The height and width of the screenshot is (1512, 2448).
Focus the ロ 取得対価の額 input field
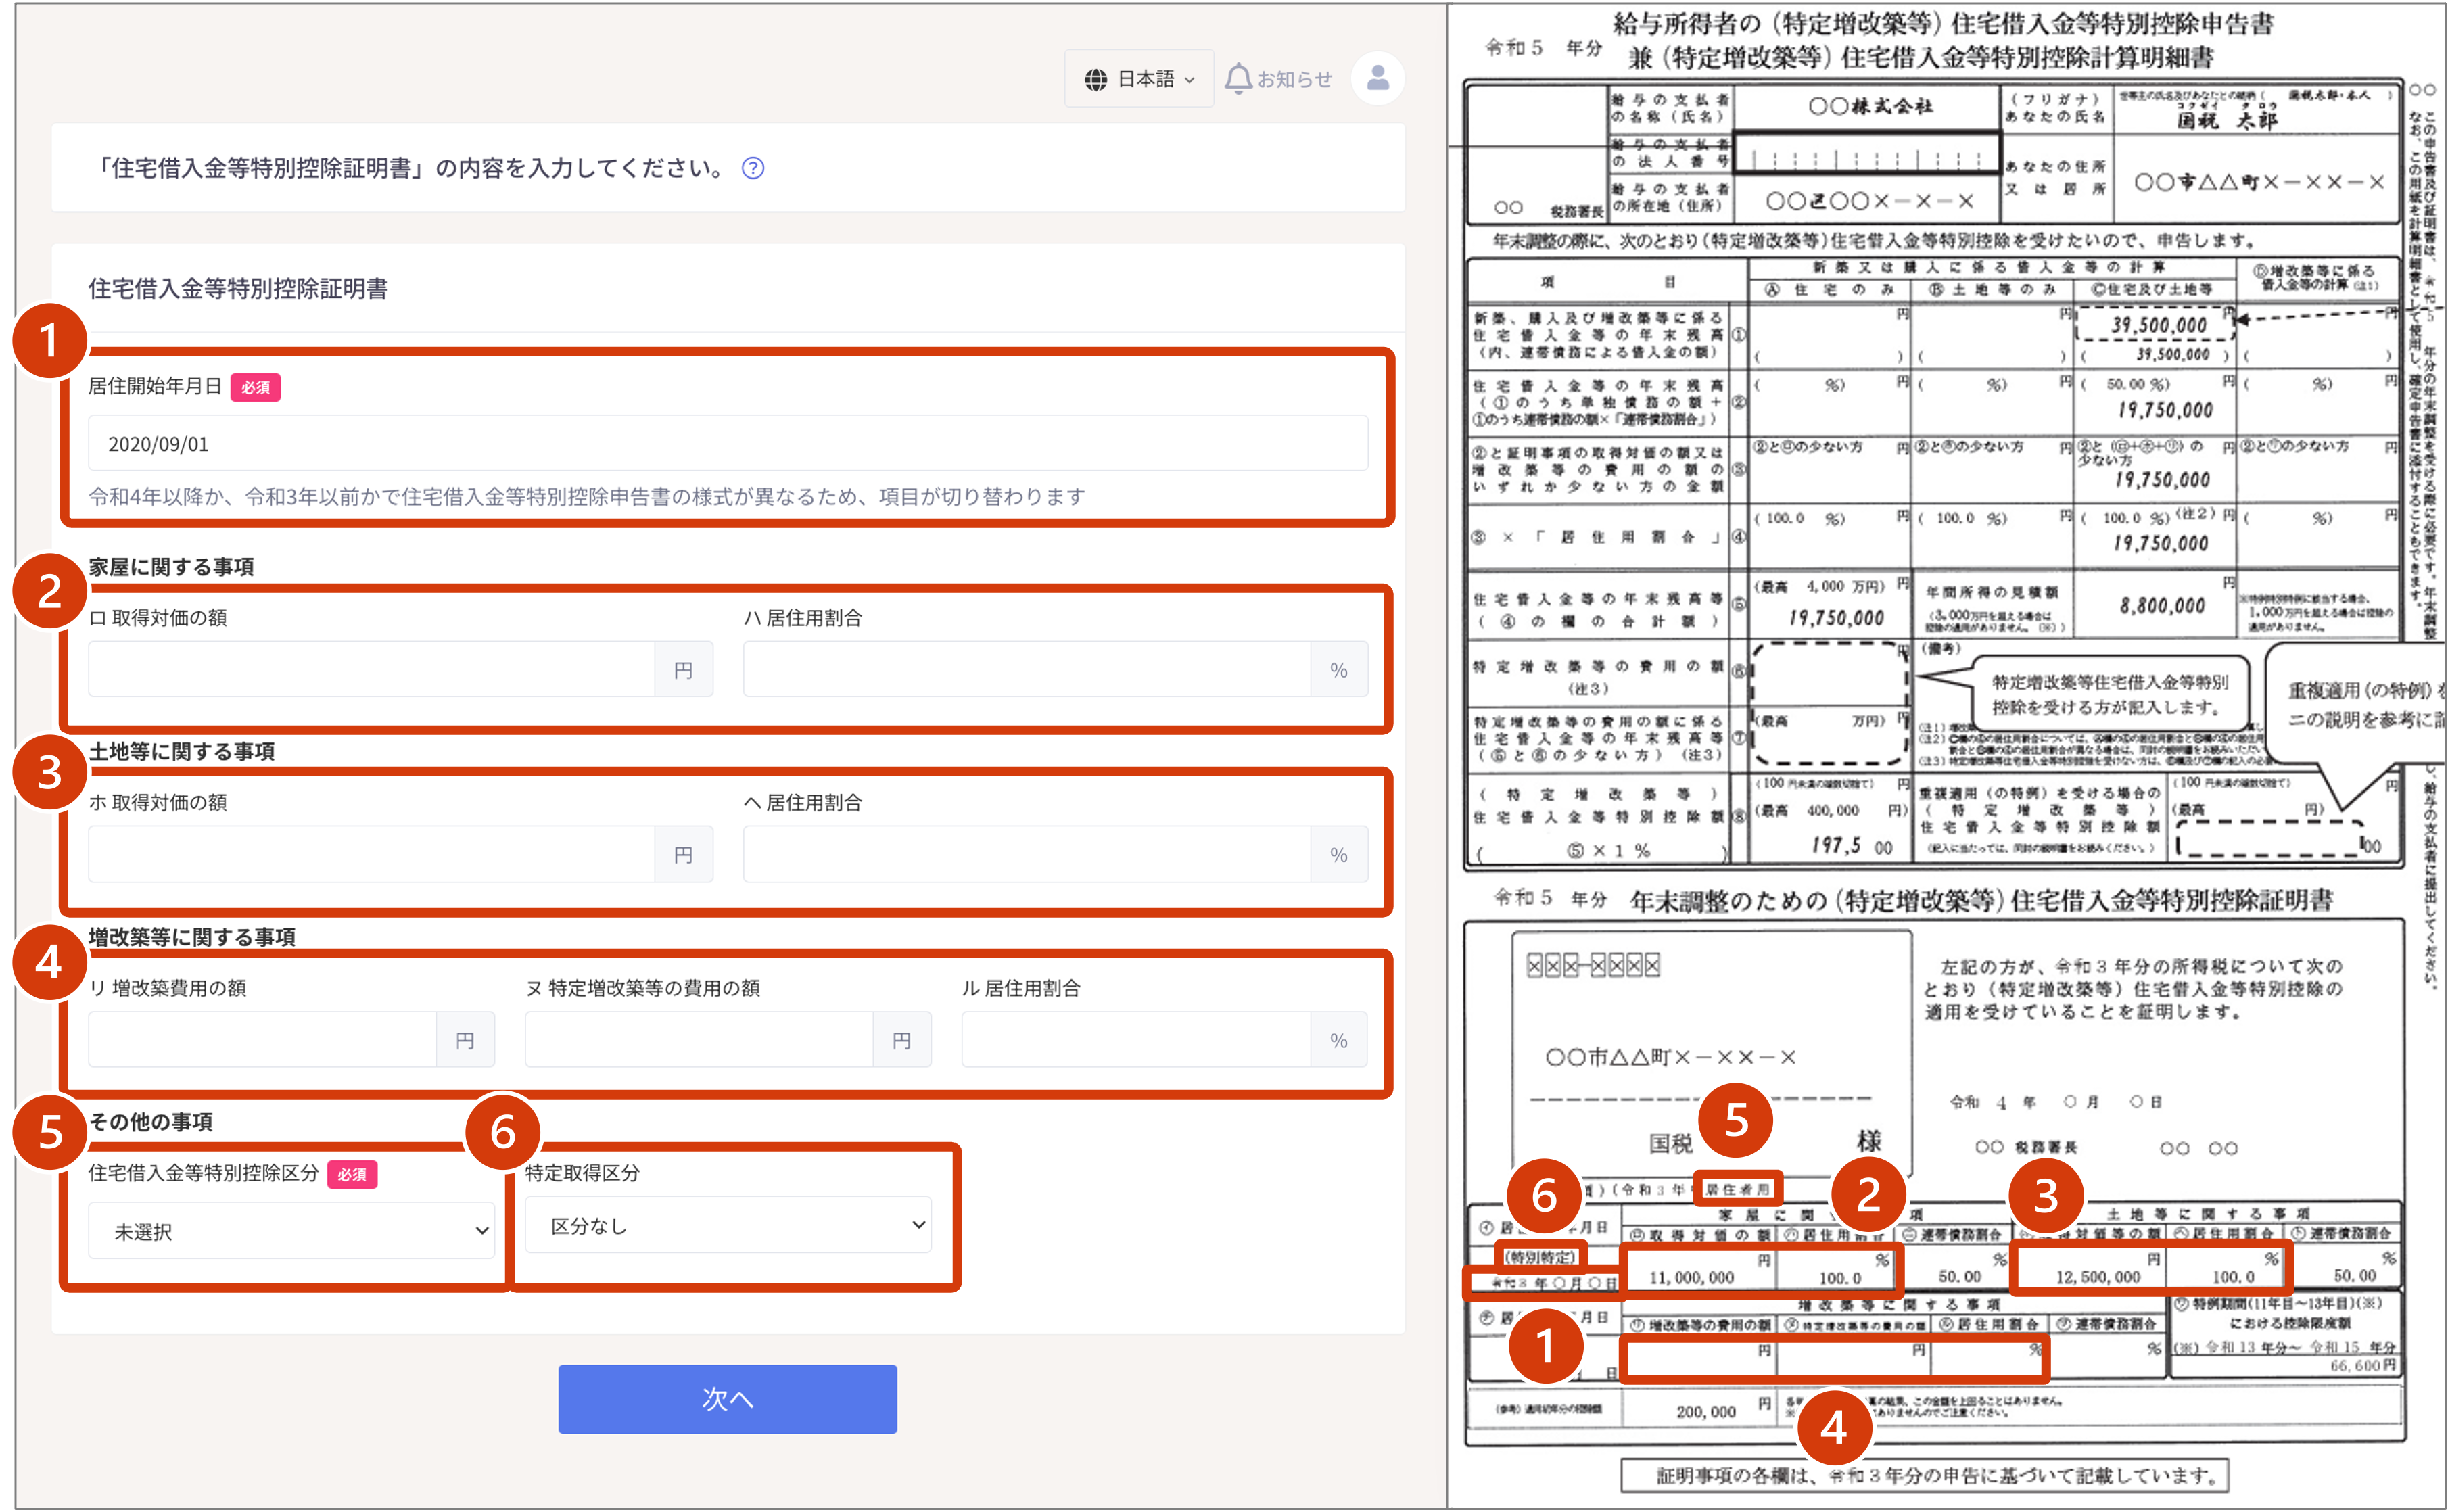click(371, 670)
